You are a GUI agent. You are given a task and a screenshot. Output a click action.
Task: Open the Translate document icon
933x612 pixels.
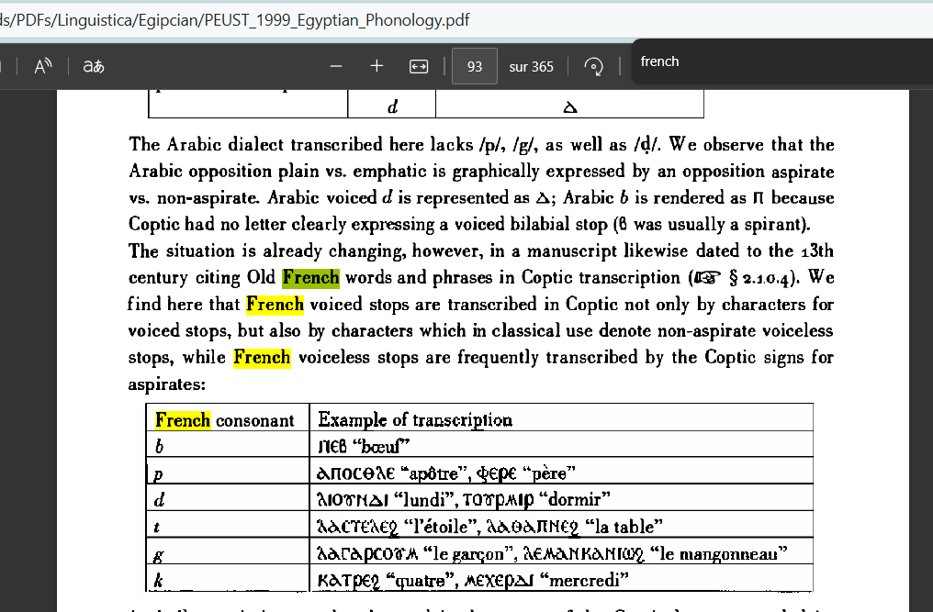93,66
